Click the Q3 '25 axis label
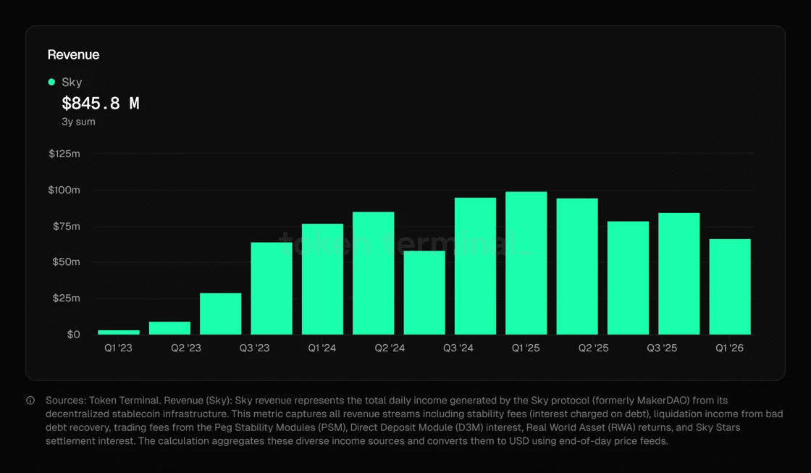Viewport: 811px width, 473px height. tap(662, 348)
